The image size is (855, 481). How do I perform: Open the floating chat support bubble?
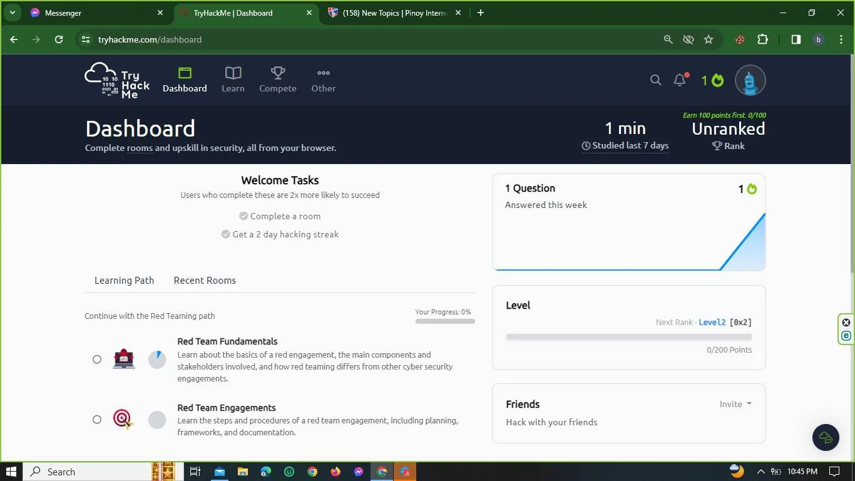(826, 437)
